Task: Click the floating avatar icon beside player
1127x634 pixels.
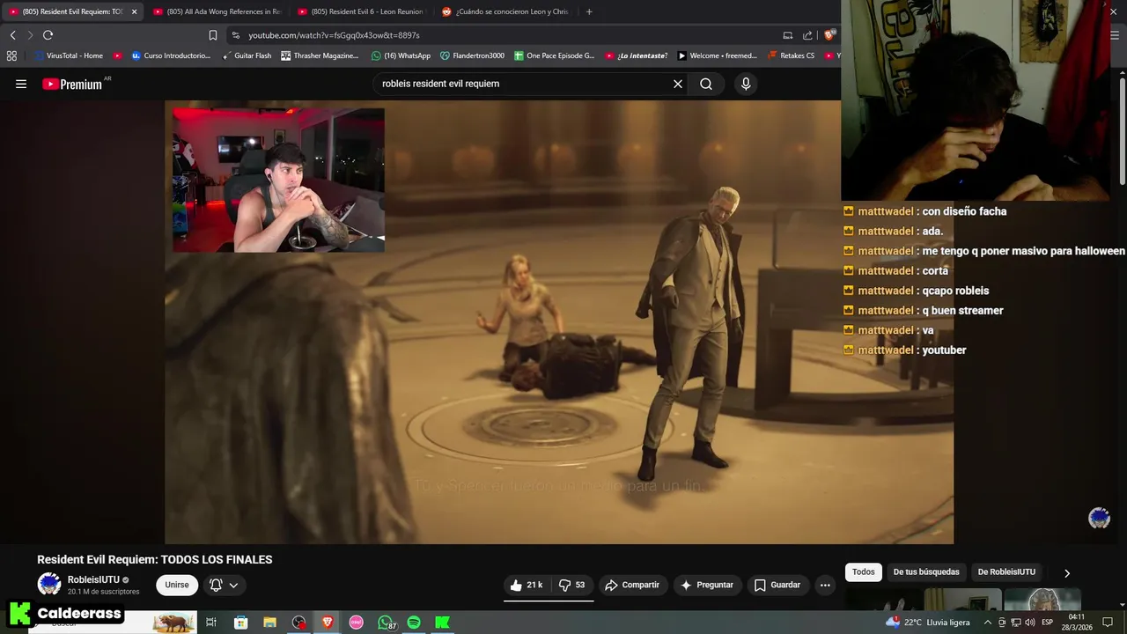Action: pos(1099,518)
